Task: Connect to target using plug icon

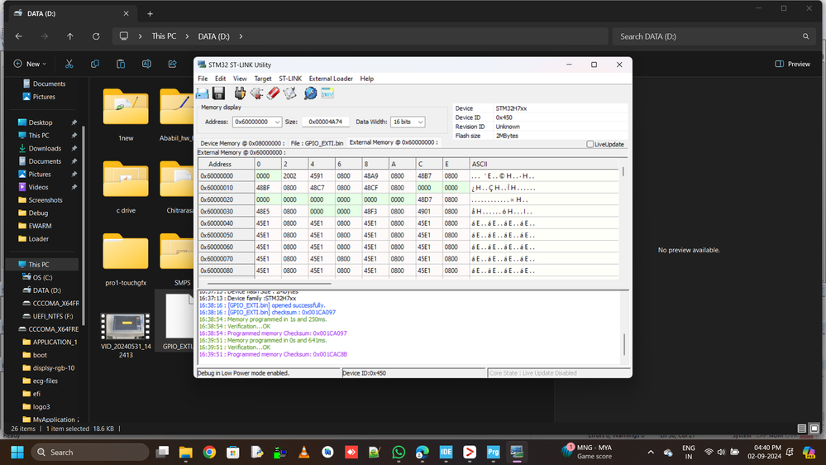Action: click(240, 93)
